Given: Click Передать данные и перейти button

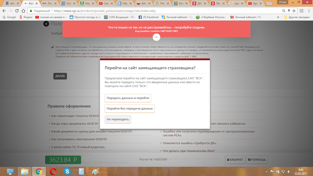Looking at the screenshot, I should tap(128, 98).
